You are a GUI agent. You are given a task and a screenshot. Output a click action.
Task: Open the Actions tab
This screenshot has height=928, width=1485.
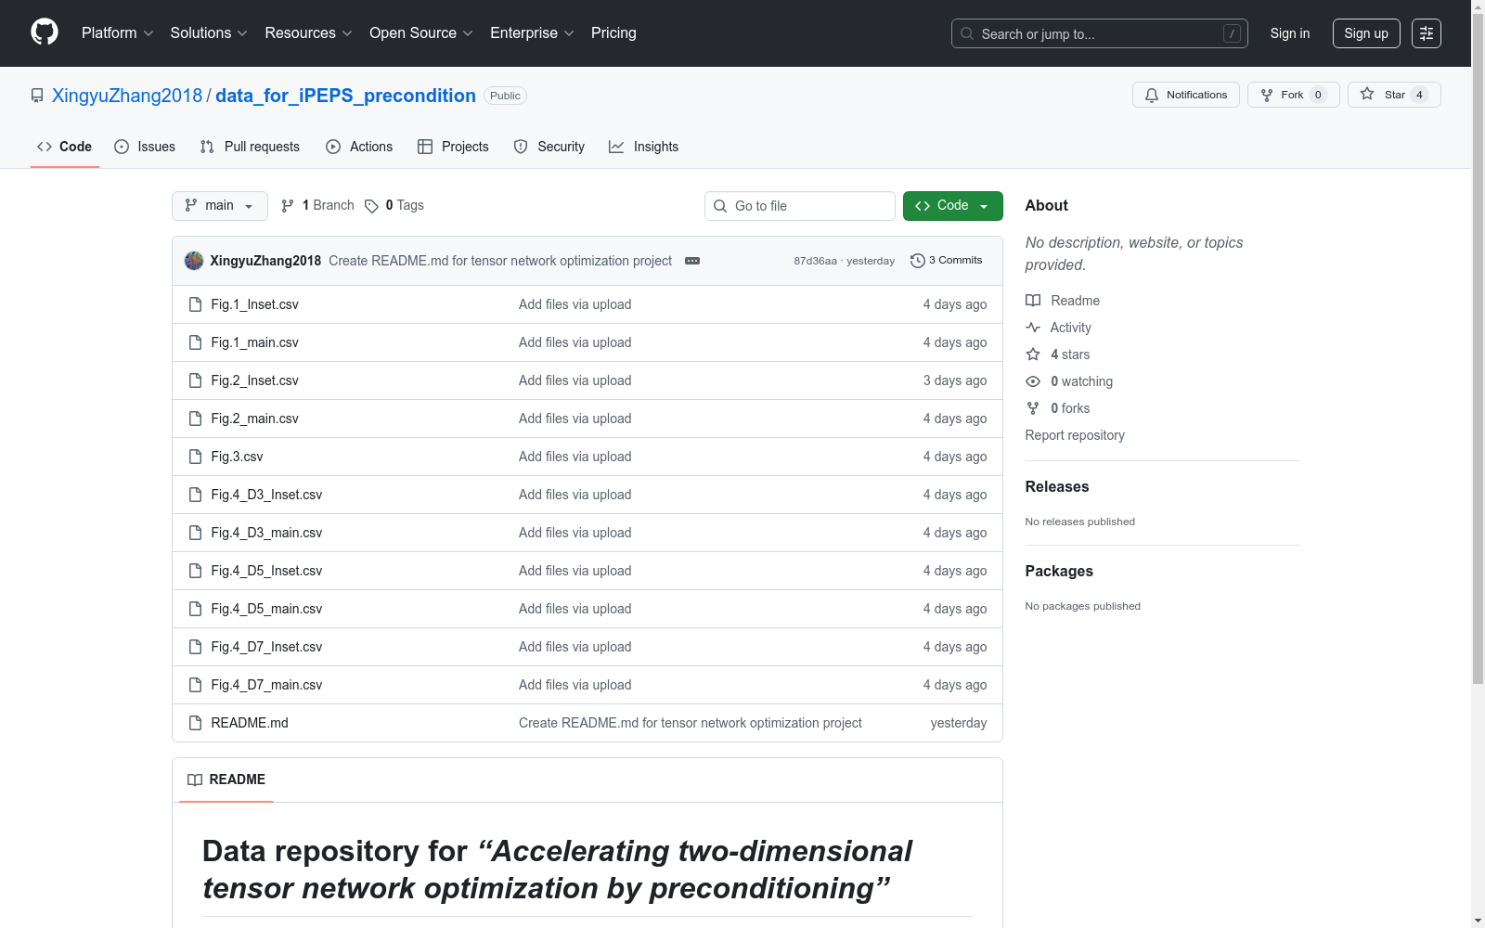click(359, 147)
